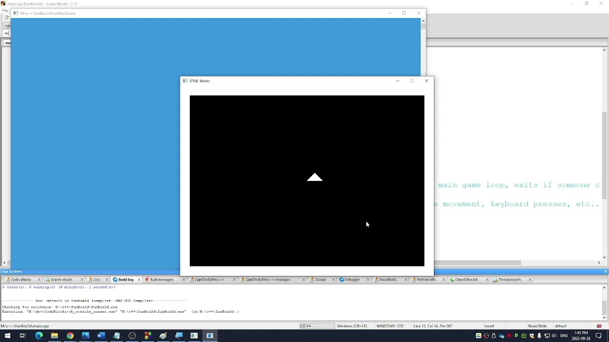The height and width of the screenshot is (342, 609).
Task: Click the C/C++ language status field
Action: tap(316, 326)
